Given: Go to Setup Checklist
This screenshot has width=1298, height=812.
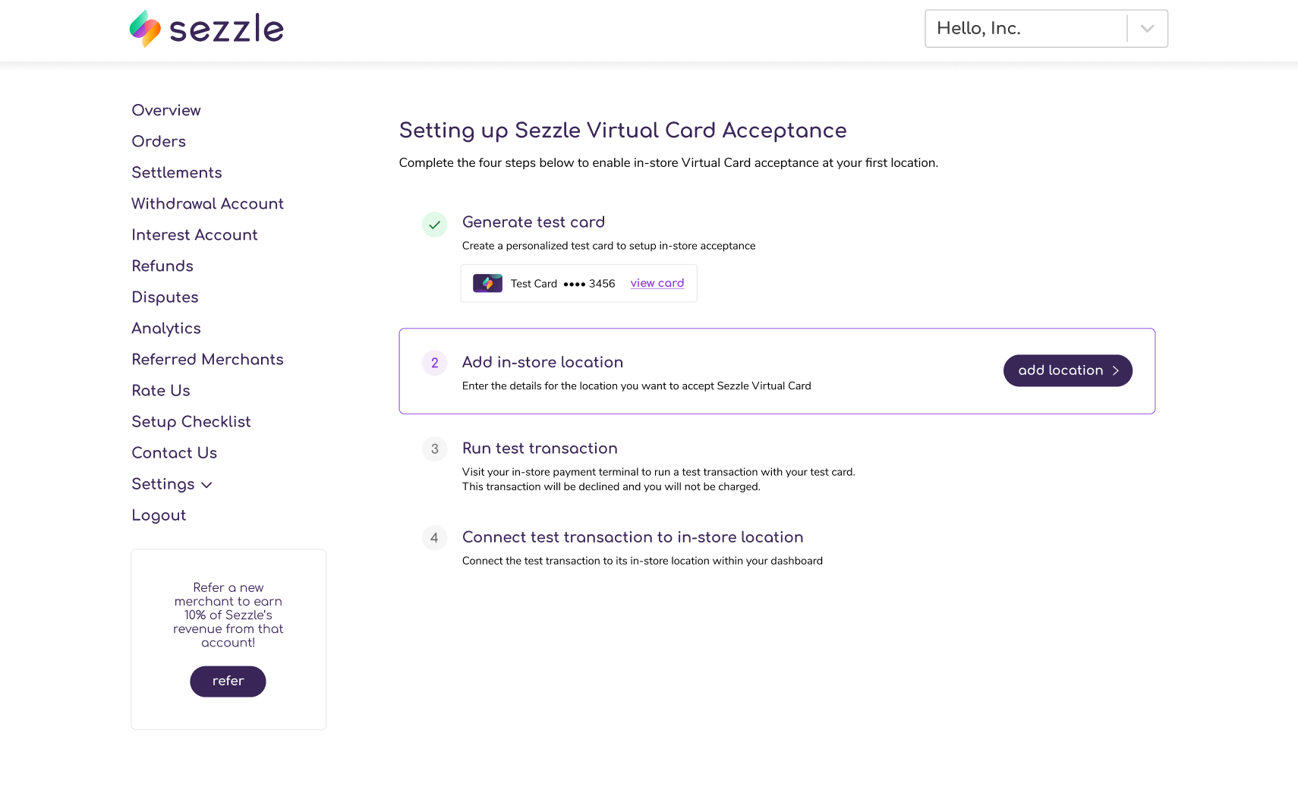Looking at the screenshot, I should tap(191, 422).
